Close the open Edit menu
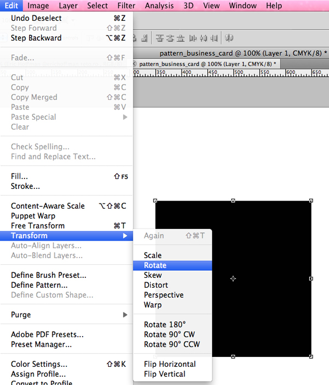Screen dimensions: 329x385 [12, 5]
